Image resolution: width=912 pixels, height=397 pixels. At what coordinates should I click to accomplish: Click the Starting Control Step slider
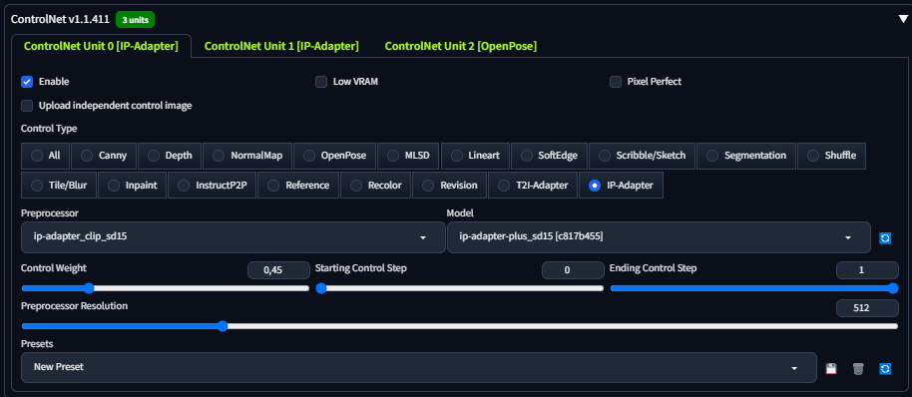(x=459, y=288)
